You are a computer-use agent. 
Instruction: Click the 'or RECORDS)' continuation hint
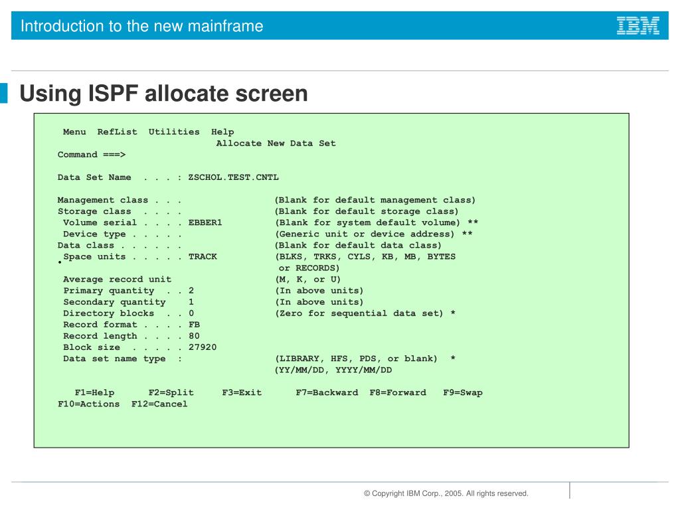309,268
